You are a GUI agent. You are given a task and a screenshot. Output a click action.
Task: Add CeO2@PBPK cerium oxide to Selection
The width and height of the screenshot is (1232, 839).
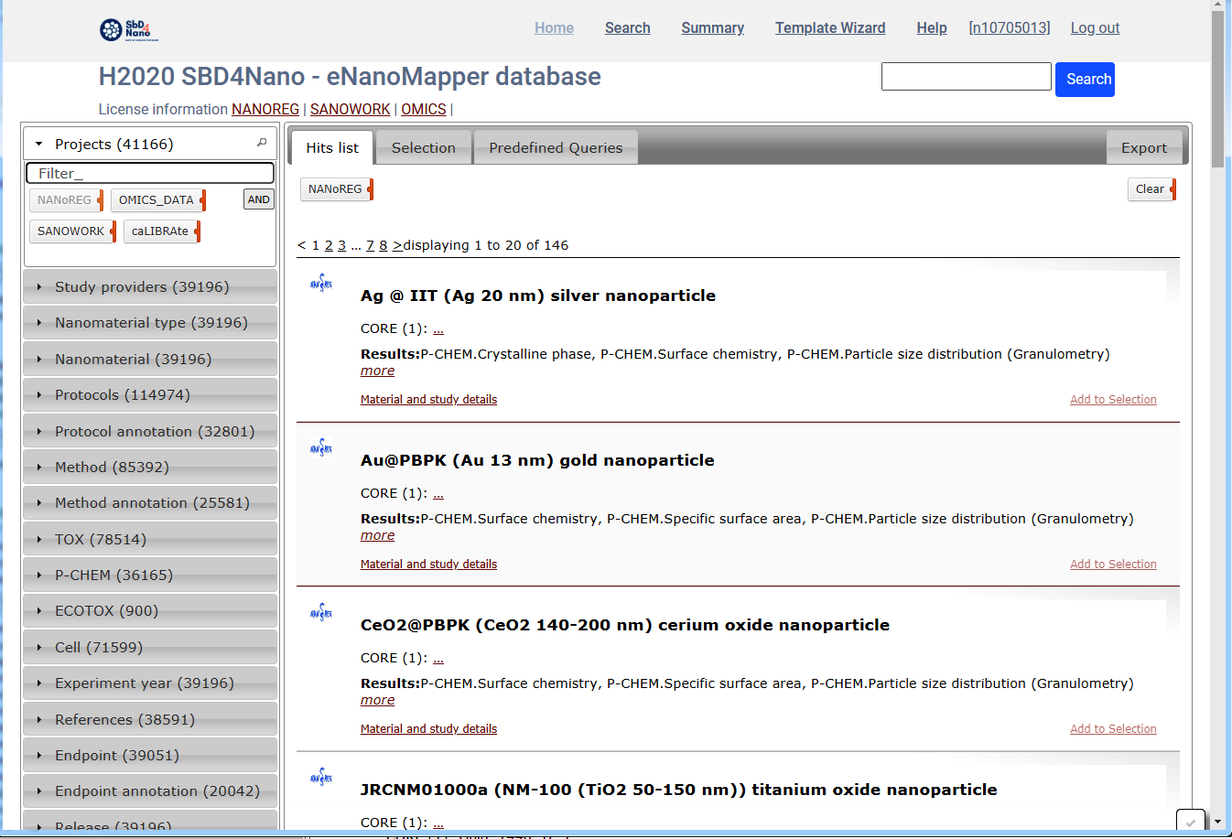[1113, 729]
